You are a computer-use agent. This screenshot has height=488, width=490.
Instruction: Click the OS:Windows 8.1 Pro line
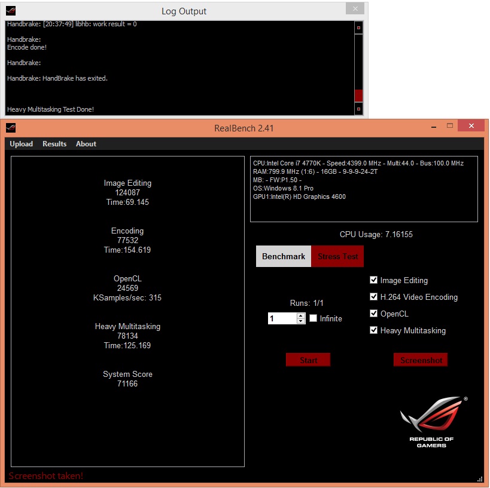(x=283, y=188)
